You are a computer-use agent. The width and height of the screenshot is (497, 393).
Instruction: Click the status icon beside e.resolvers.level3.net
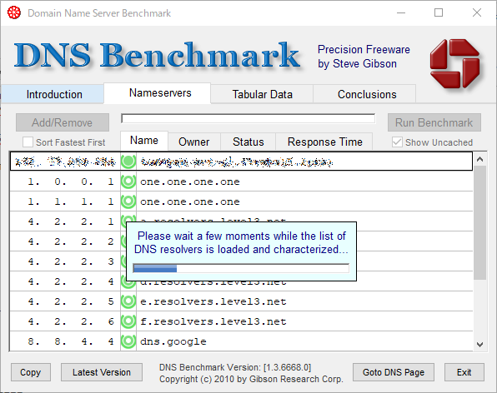pos(128,301)
